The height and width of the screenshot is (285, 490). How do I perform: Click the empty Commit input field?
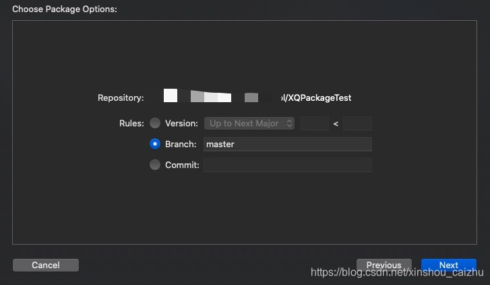288,165
